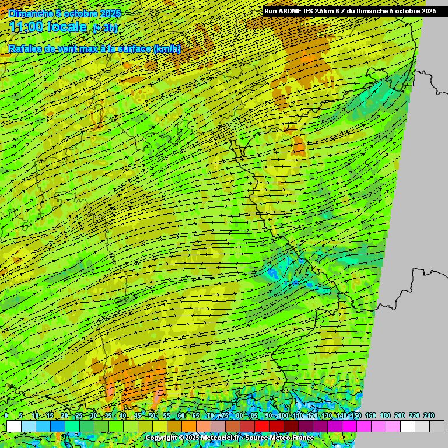Select the magenta 140 km/h legend swatch
Screen dimensions: 448x448
[x=349, y=426]
